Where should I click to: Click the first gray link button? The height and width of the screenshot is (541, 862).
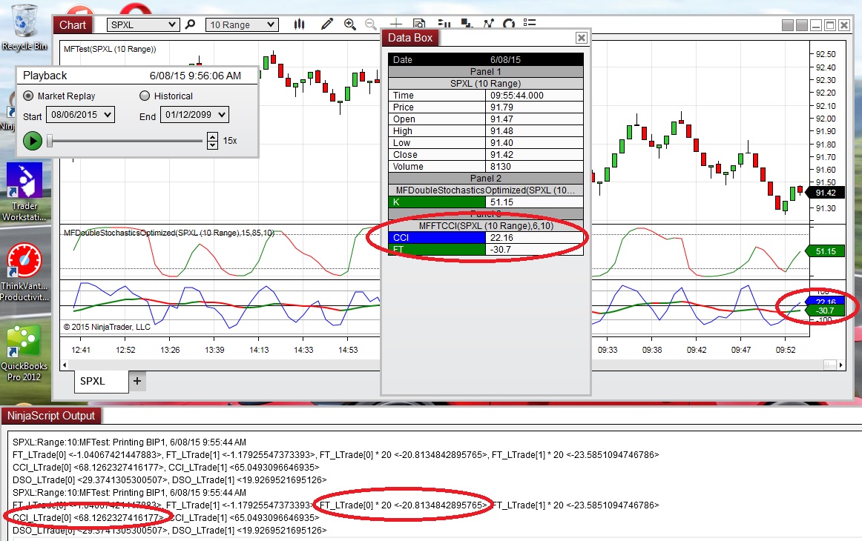click(x=788, y=25)
